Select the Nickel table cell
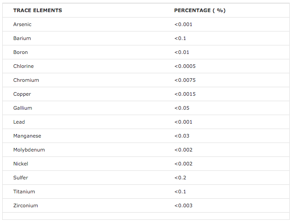 (21, 164)
